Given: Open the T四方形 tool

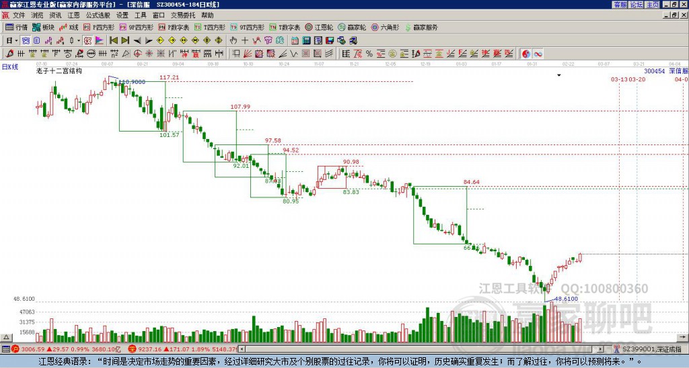Looking at the screenshot, I should point(210,27).
